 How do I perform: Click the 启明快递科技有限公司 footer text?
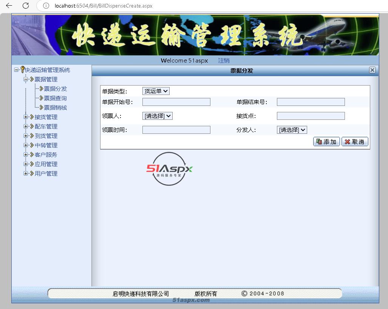(141, 294)
